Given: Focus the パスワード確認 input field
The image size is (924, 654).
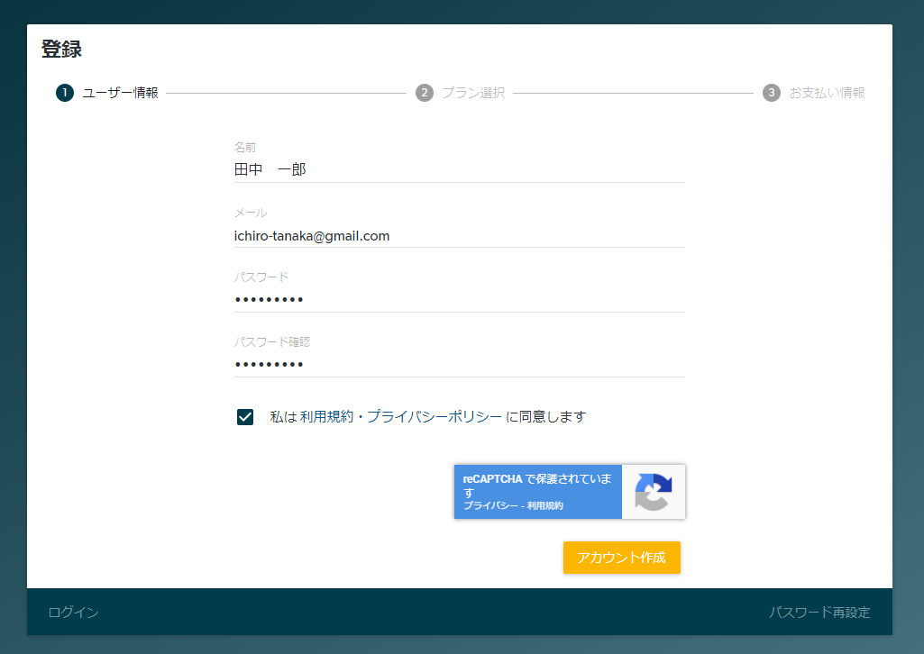Looking at the screenshot, I should pyautogui.click(x=459, y=364).
